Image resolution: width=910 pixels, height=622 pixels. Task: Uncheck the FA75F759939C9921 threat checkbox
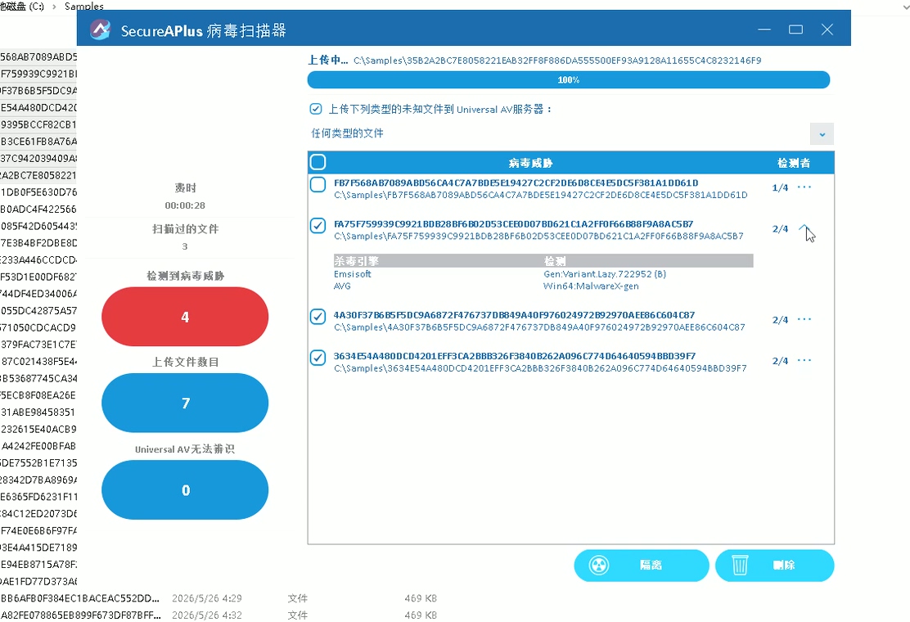coord(318,225)
